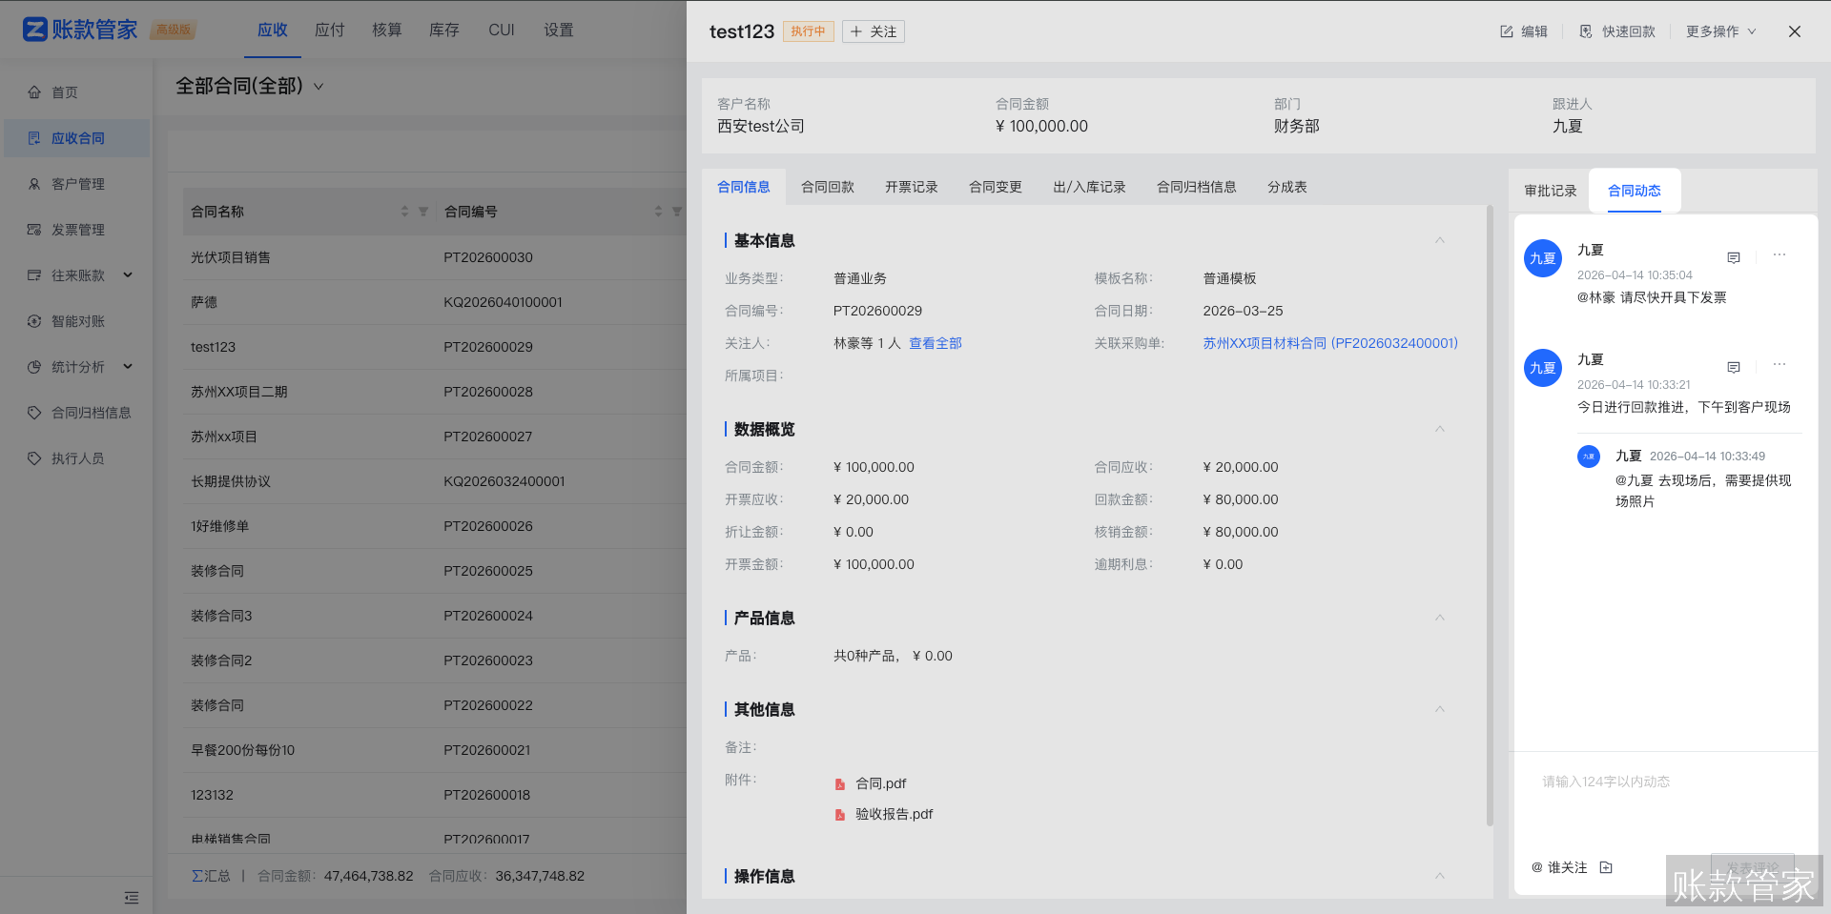Screen dimensions: 1831x914
Task: Open 发票管理 sidebar icon
Action: [34, 230]
